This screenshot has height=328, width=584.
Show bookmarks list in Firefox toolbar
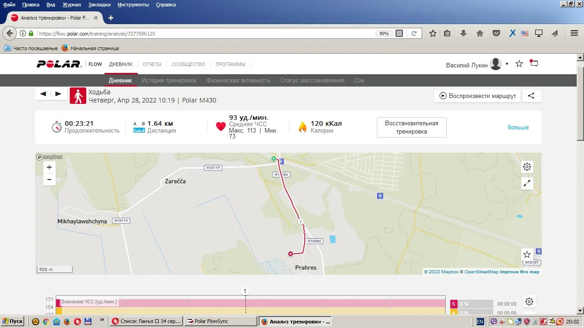[447, 33]
